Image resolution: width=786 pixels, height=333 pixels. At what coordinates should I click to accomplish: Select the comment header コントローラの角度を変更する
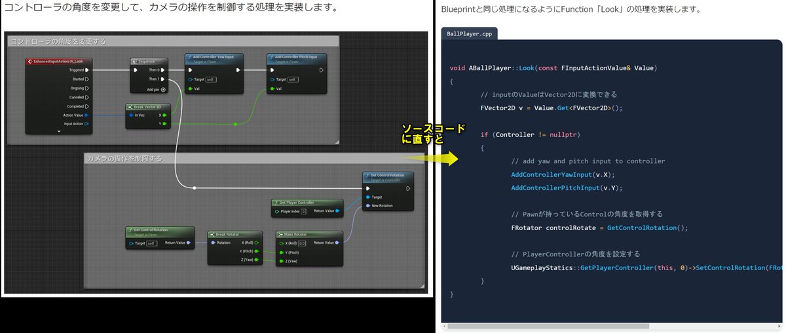click(172, 41)
